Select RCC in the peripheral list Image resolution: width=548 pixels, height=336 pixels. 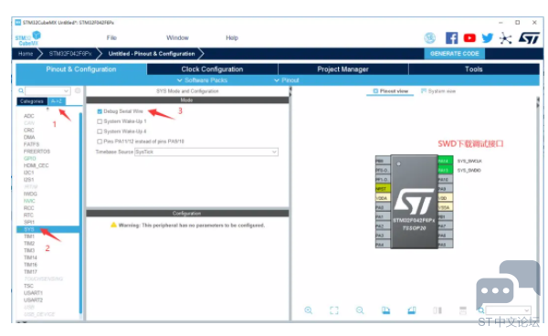point(28,208)
